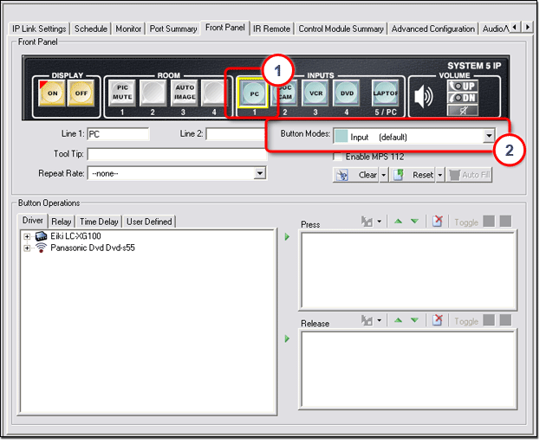Select the LAPTOP input button

point(384,93)
